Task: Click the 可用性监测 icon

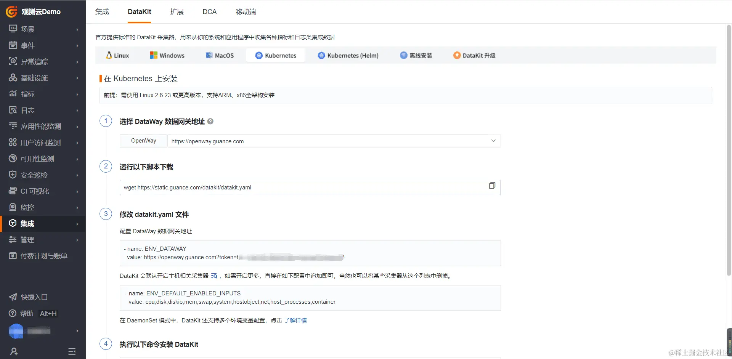Action: tap(13, 159)
